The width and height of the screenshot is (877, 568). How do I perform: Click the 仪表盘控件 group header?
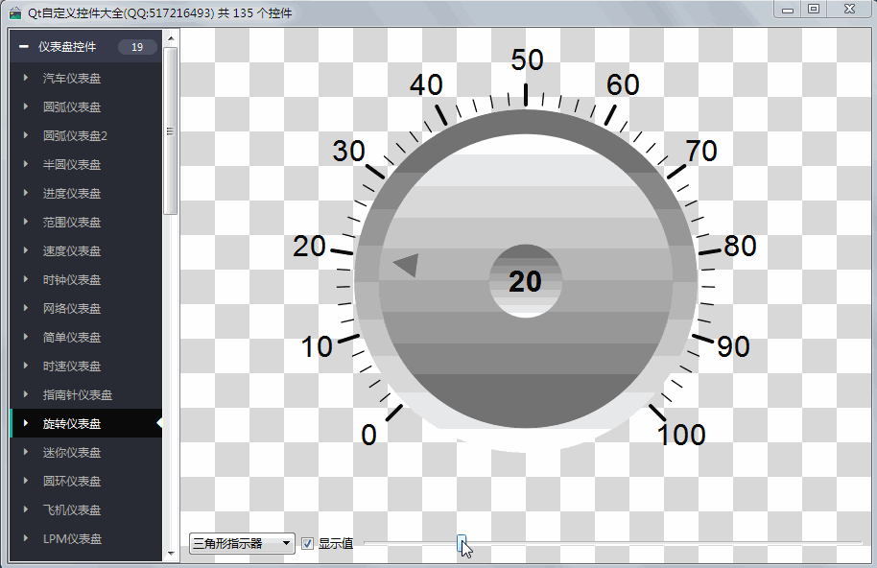point(86,46)
